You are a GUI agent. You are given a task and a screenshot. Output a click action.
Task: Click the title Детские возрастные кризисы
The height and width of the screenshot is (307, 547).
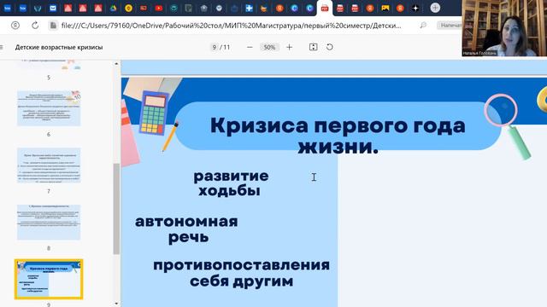tap(59, 47)
